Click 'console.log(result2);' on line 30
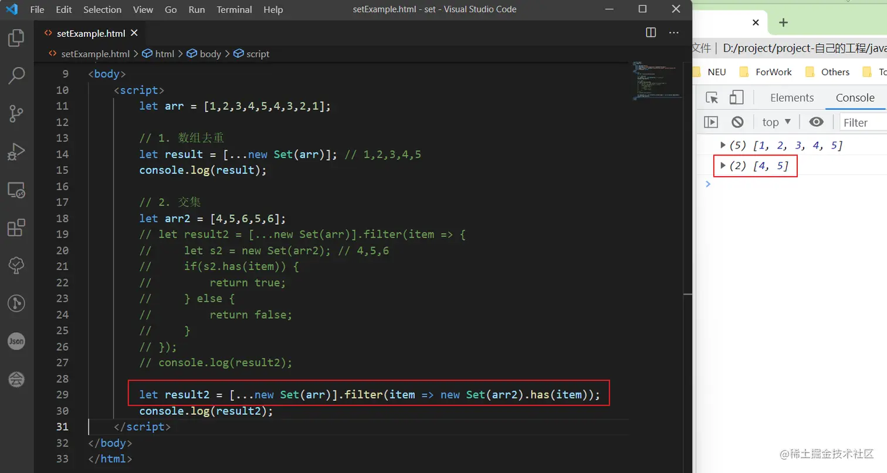 tap(206, 411)
